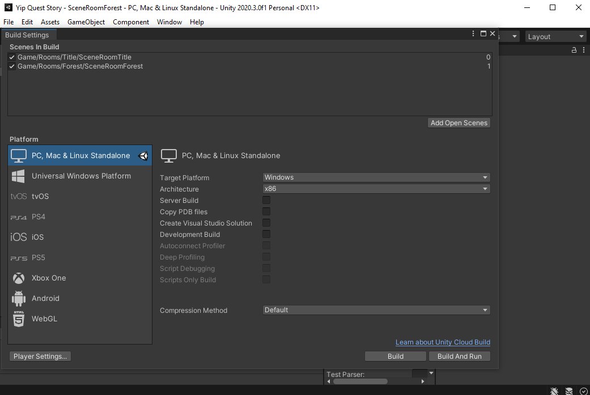Select the tvOS platform
590x395 pixels.
(x=80, y=196)
